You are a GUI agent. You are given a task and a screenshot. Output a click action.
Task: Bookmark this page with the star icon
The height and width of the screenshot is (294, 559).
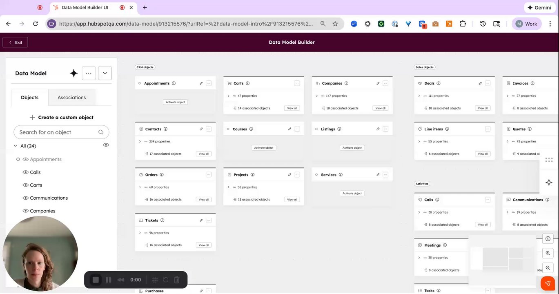[x=335, y=24]
